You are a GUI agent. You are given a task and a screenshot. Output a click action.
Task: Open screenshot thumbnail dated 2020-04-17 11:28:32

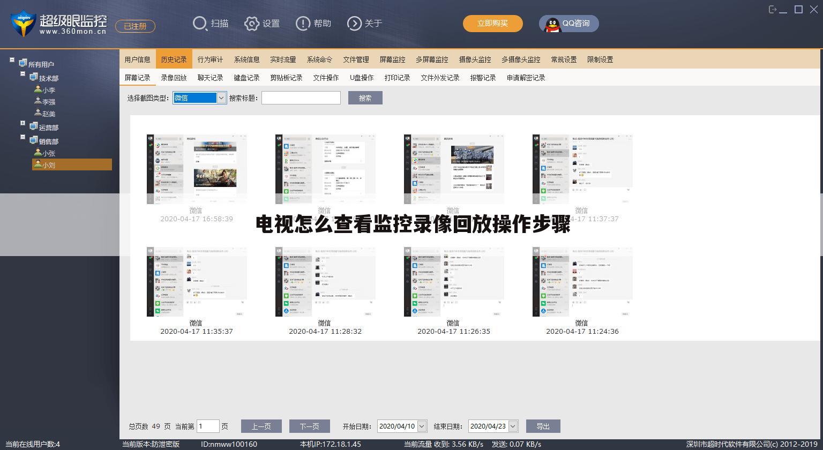click(325, 282)
